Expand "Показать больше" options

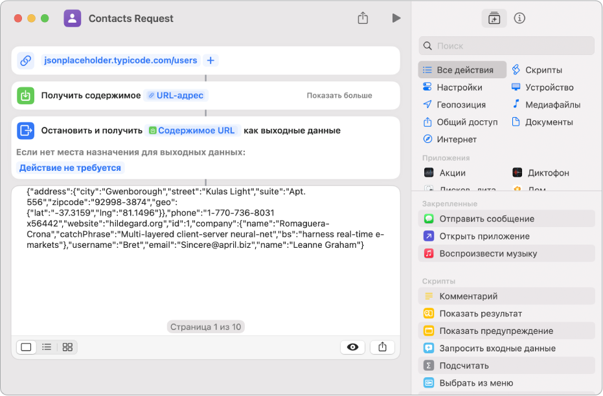click(x=339, y=95)
